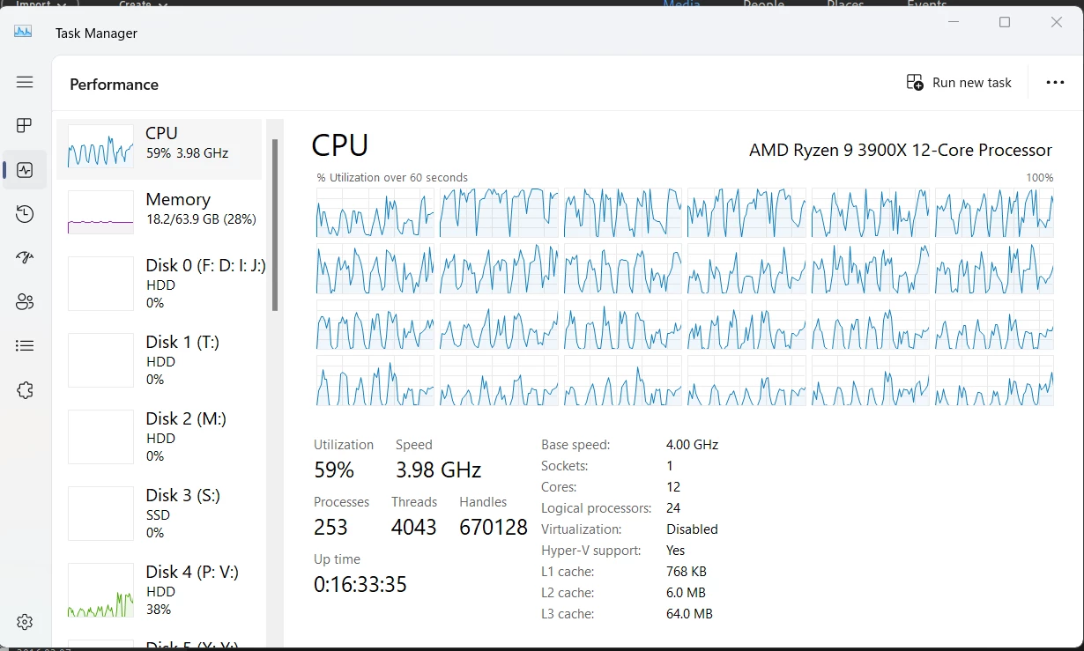Minimize the Task Manager window
The image size is (1084, 651).
953,22
